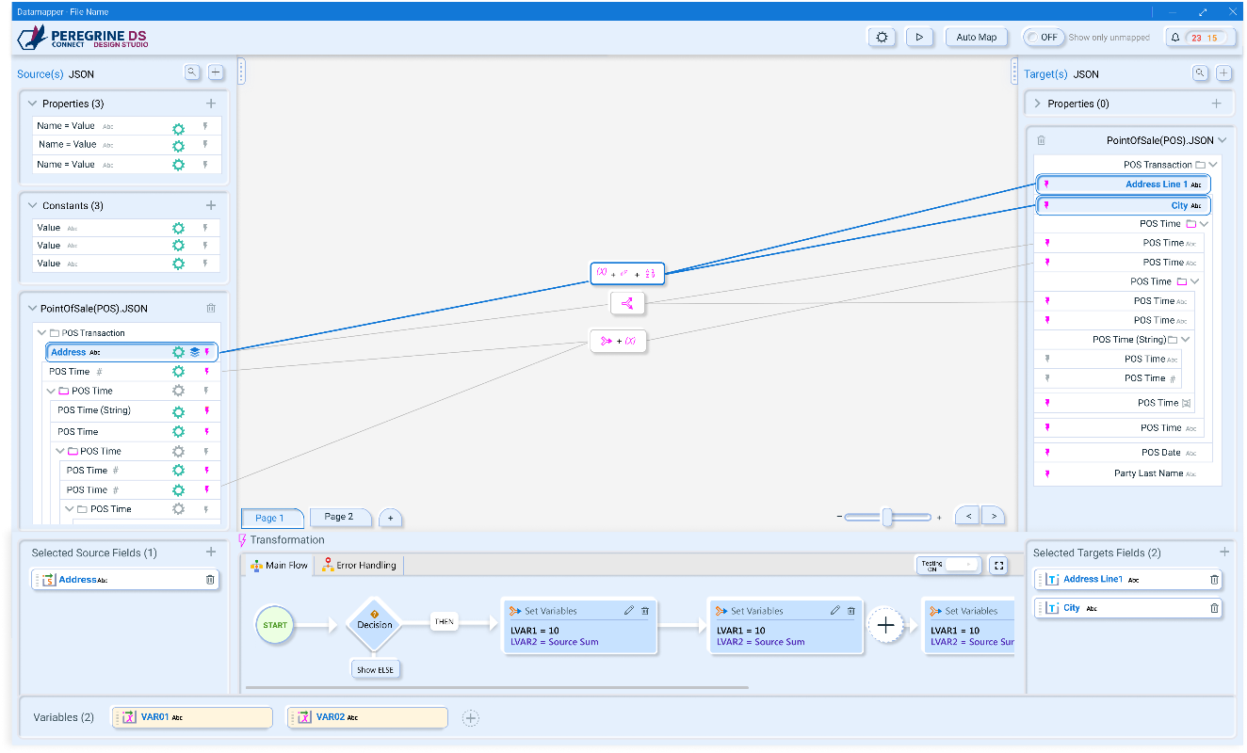This screenshot has height=753, width=1247.
Task: Go to previous canvas page arrow
Action: click(x=967, y=516)
